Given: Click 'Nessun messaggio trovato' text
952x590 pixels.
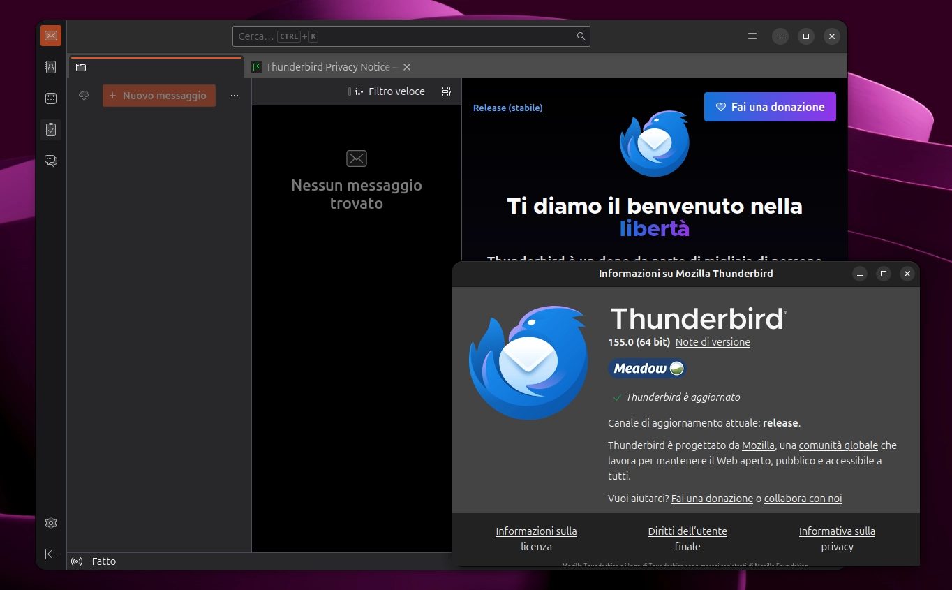Looking at the screenshot, I should [357, 194].
